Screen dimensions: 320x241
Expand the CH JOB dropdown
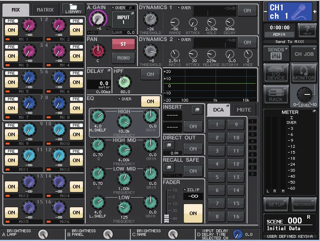point(304,54)
